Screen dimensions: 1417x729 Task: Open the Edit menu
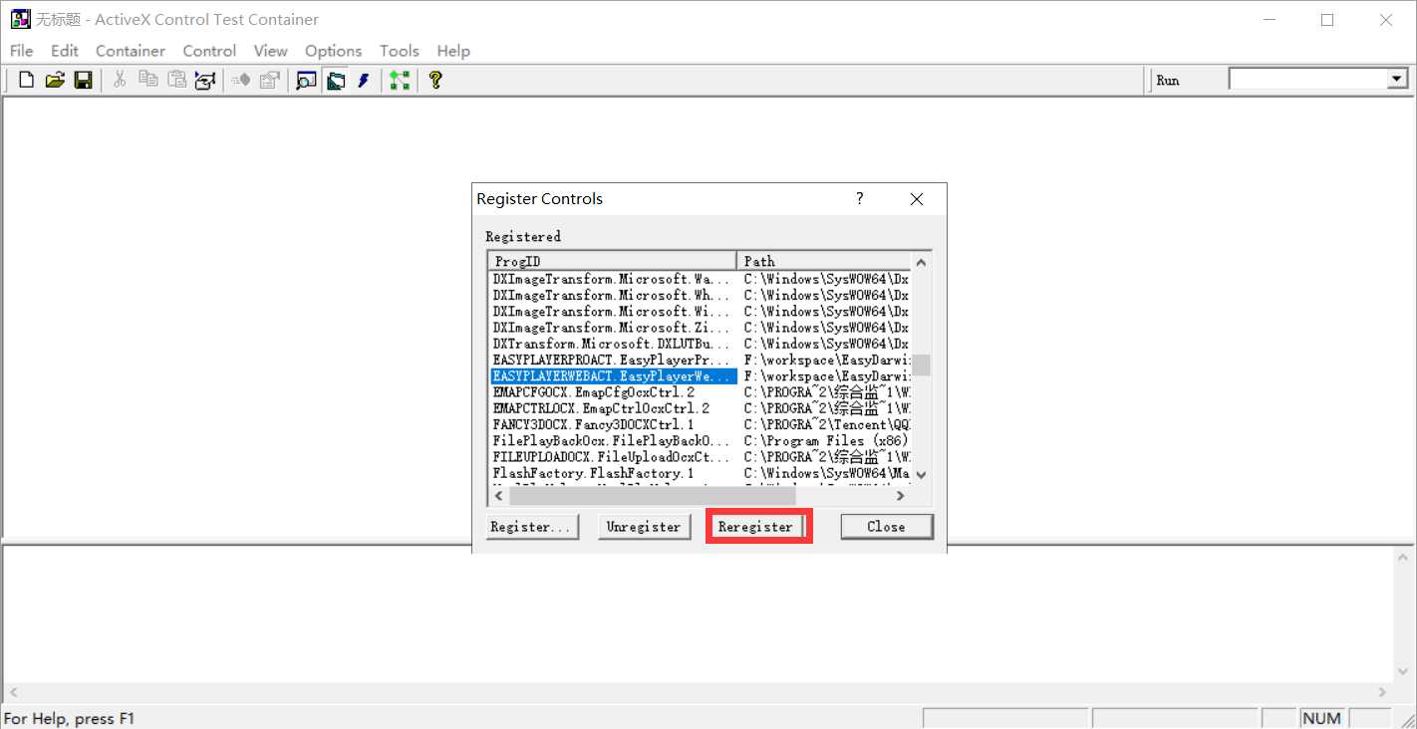(65, 51)
